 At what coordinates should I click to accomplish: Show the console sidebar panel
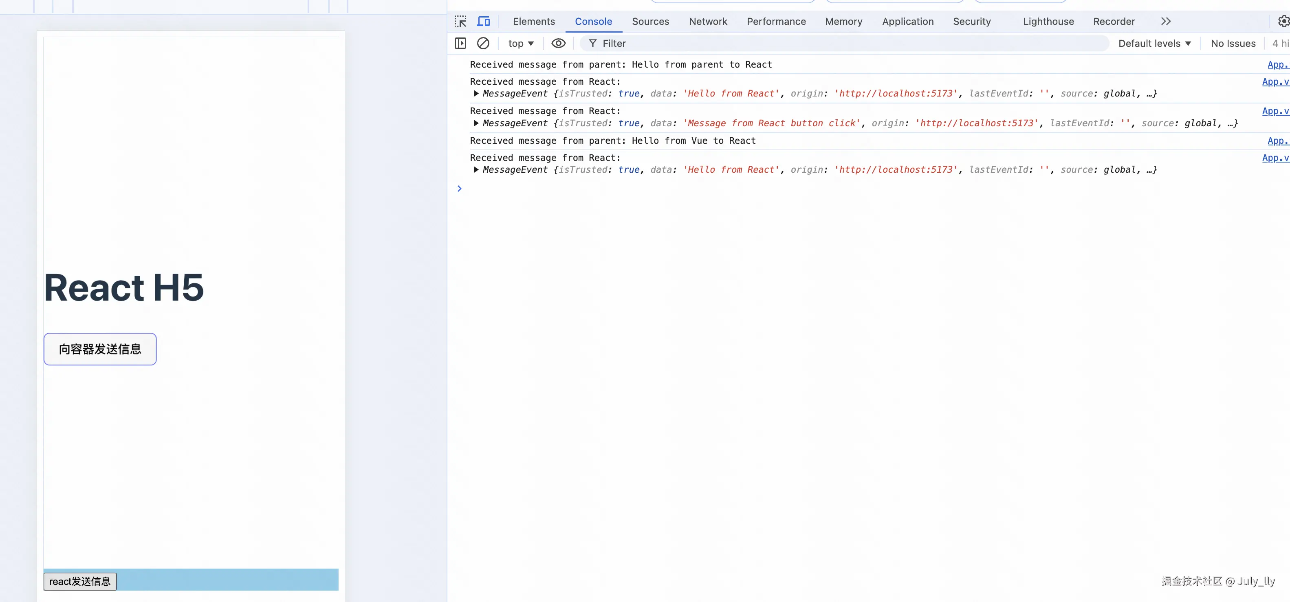(x=460, y=44)
